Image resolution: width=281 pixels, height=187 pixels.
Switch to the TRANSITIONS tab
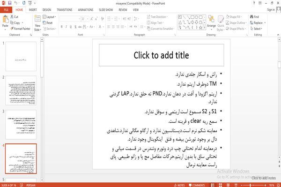pos(64,10)
